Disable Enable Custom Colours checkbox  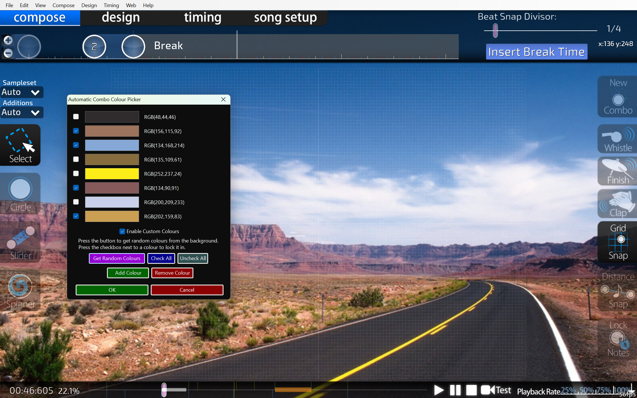click(x=122, y=231)
